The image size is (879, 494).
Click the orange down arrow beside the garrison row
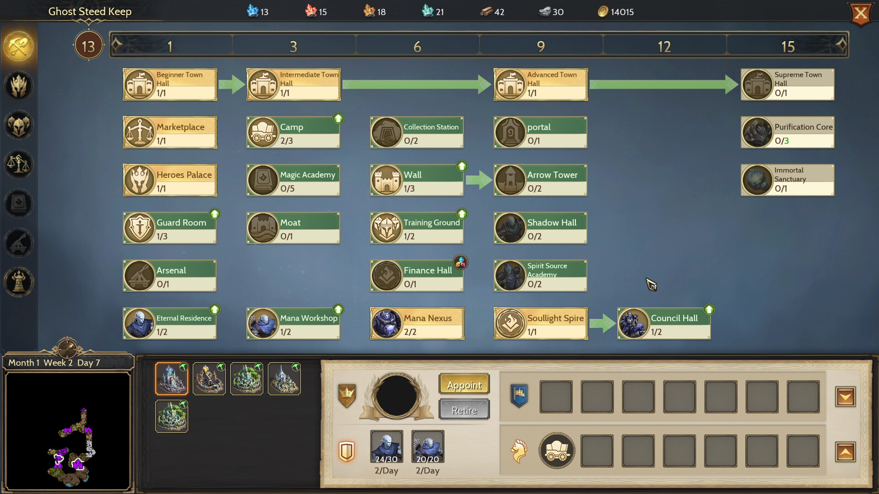(x=846, y=397)
